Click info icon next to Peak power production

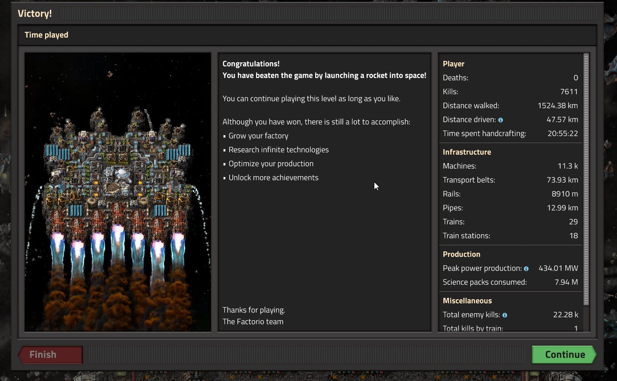526,269
